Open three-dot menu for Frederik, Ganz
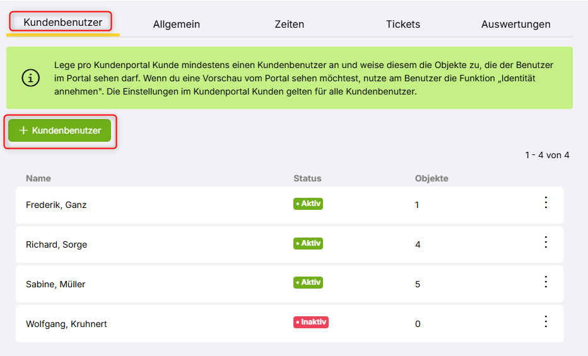Image resolution: width=588 pixels, height=356 pixels. tap(546, 203)
